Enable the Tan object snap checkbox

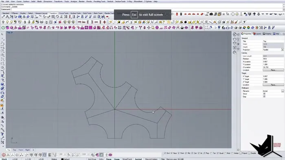[211, 153]
